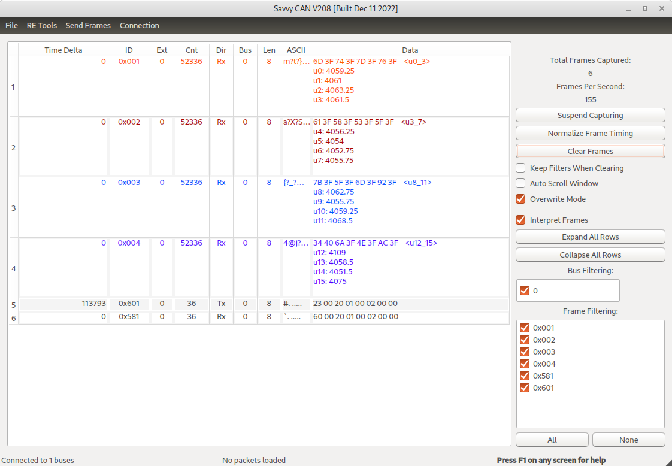This screenshot has height=466, width=672.
Task: Disable Overwrite Mode checkbox
Action: (x=520, y=199)
